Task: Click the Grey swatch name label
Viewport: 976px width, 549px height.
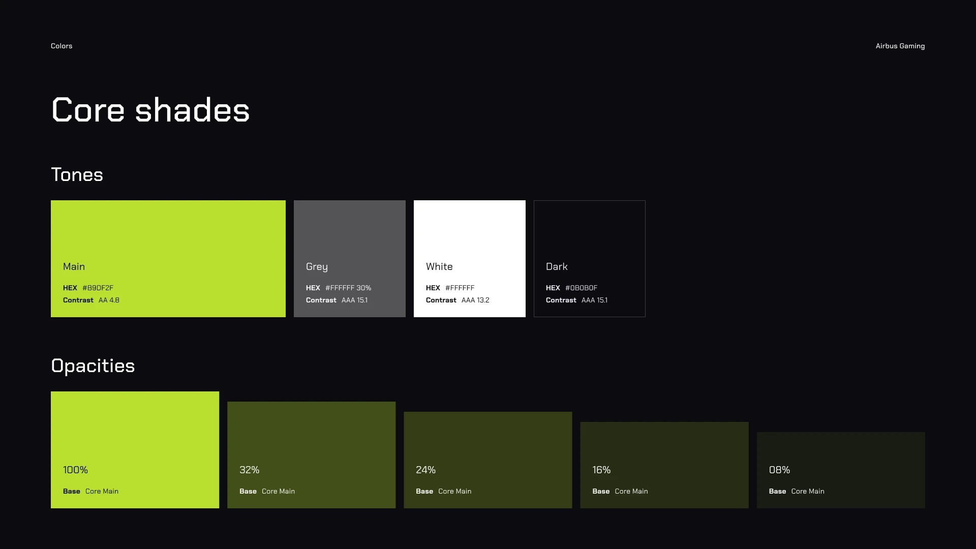Action: click(317, 267)
